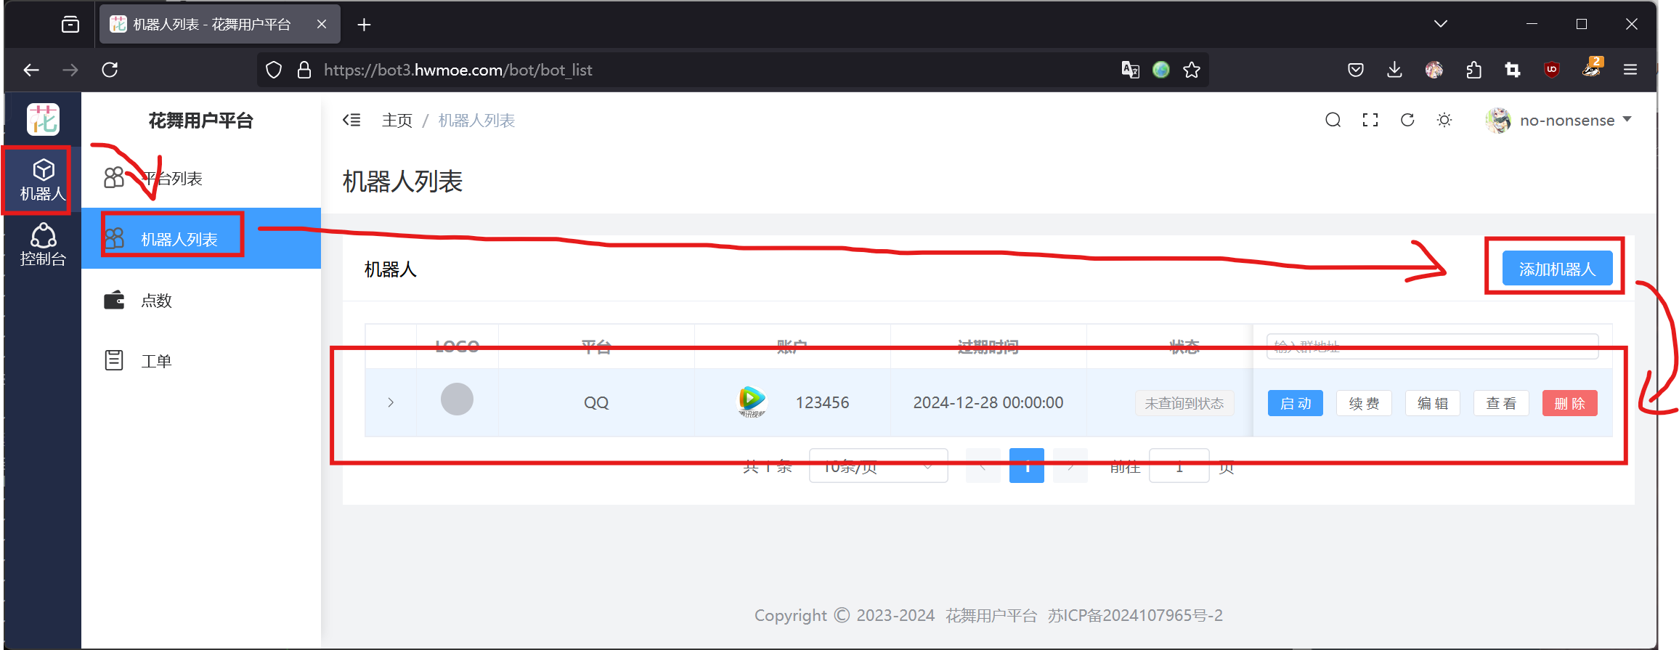This screenshot has height=650, width=1679.
Task: Select 点数 in sidebar menu
Action: tap(156, 301)
